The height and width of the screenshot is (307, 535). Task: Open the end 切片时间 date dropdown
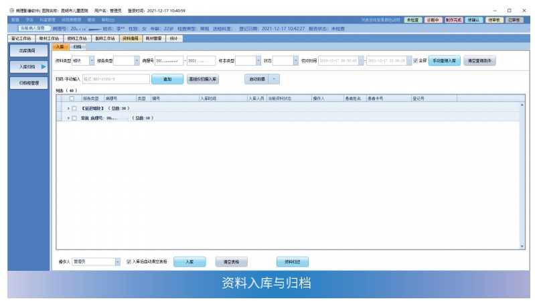(x=409, y=61)
